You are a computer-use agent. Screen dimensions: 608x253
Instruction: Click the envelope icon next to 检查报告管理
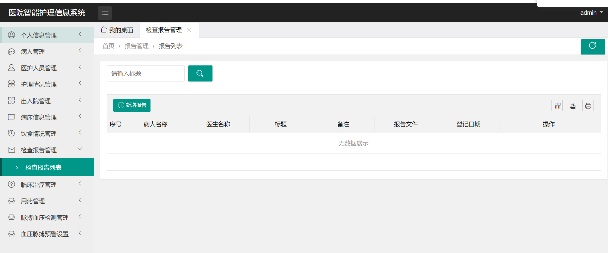[11, 150]
